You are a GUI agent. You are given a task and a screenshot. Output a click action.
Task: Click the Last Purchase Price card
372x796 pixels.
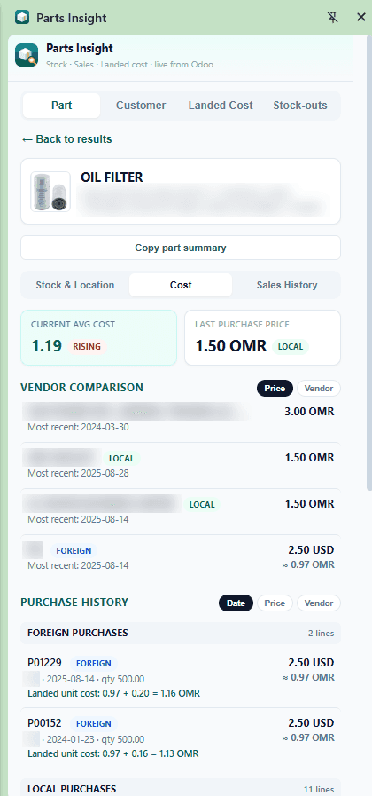[x=262, y=337]
